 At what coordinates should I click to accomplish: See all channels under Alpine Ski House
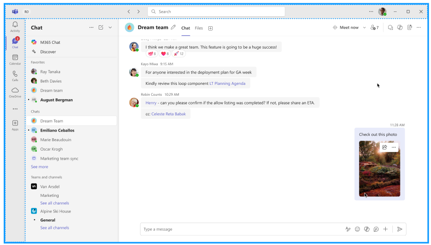tap(54, 228)
